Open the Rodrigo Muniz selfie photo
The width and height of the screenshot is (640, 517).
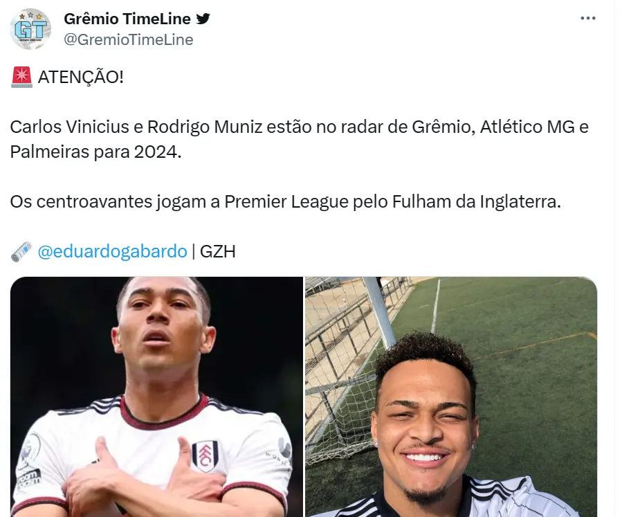click(451, 397)
